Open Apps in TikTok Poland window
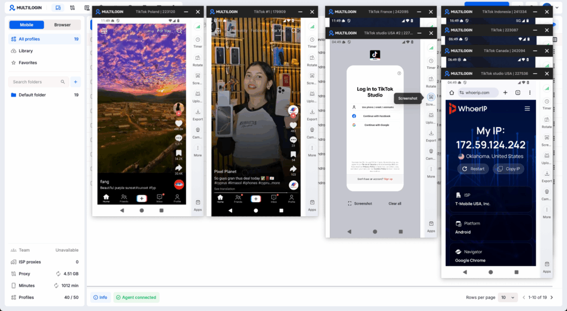Viewport: 567px width, 311px height. (198, 205)
